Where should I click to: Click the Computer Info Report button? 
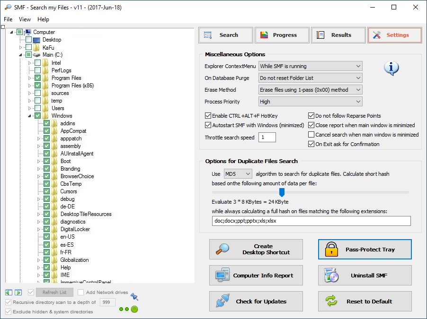coord(256,275)
